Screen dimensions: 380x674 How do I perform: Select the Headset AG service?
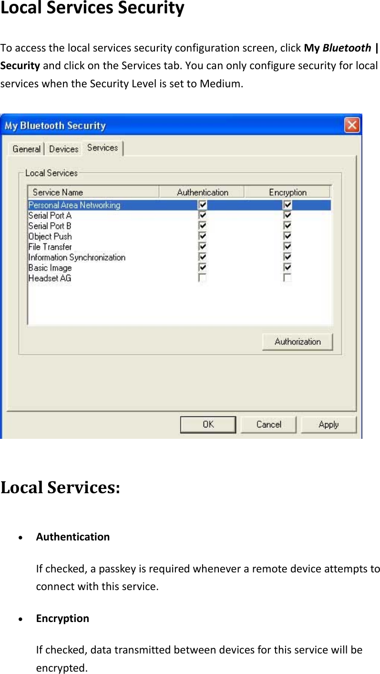[50, 278]
